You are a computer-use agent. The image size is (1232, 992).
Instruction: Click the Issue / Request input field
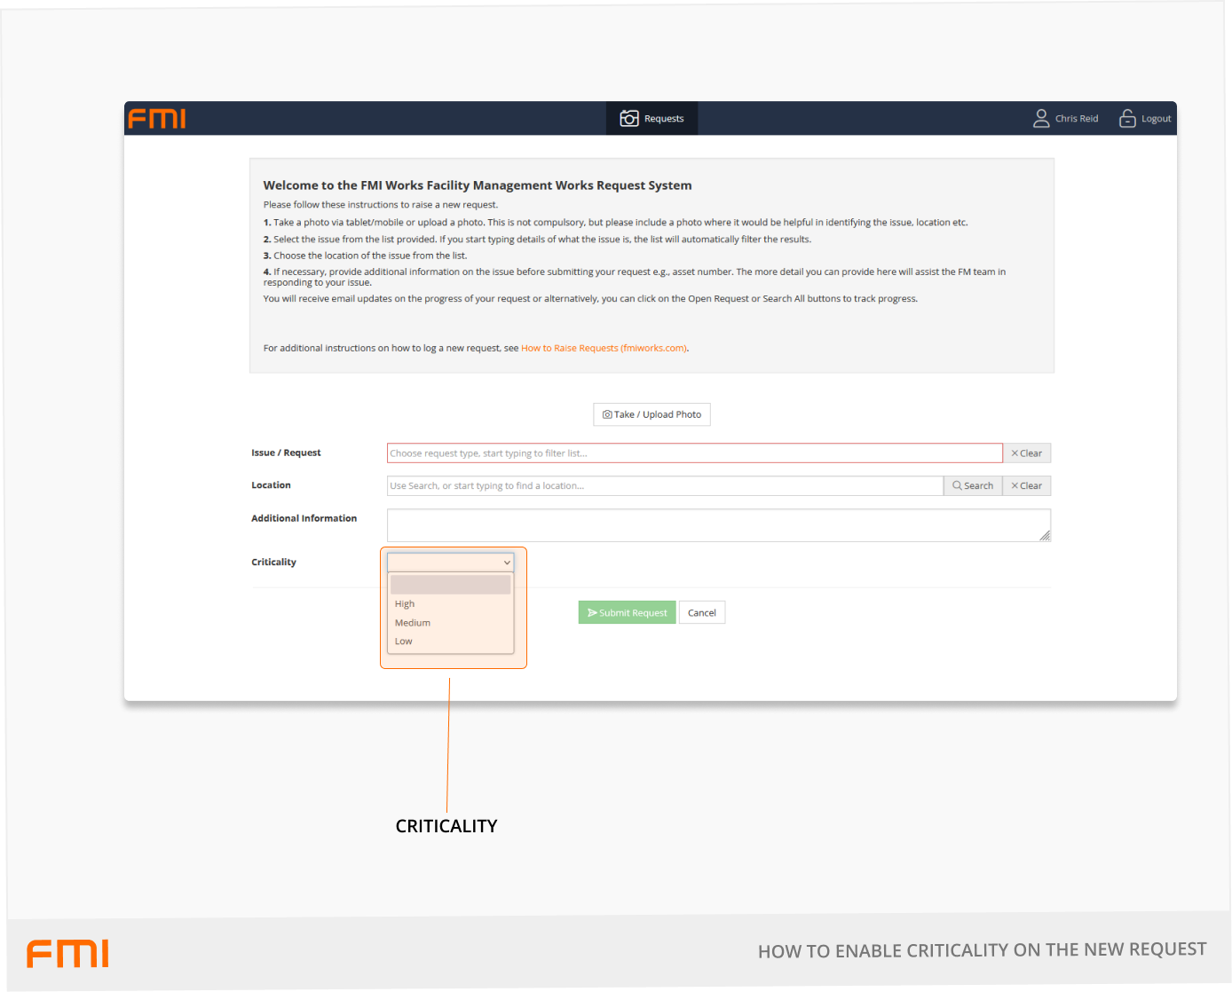coord(694,453)
